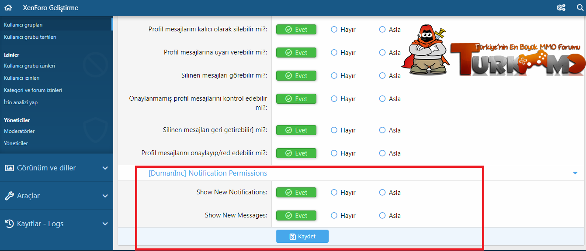Open Kullanıcı izinleri link
Viewport: 586px width, 251px height.
pos(22,78)
